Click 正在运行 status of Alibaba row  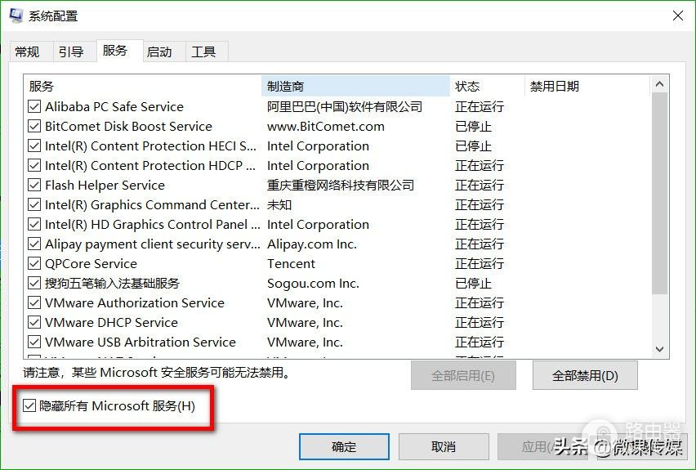pos(480,106)
